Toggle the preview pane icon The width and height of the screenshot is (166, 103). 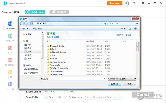tap(130, 29)
